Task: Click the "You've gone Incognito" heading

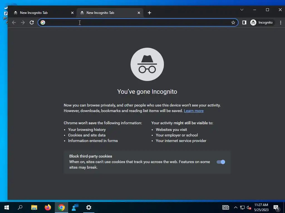Action: 147,92
